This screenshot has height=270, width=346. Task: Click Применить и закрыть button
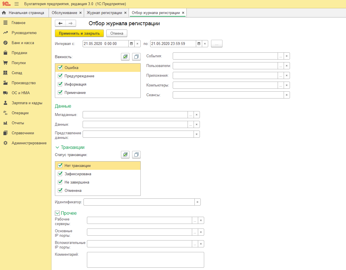79,33
